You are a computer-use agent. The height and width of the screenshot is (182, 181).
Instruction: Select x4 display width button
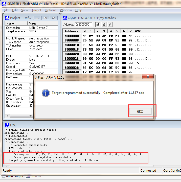pyautogui.click(x=110, y=25)
